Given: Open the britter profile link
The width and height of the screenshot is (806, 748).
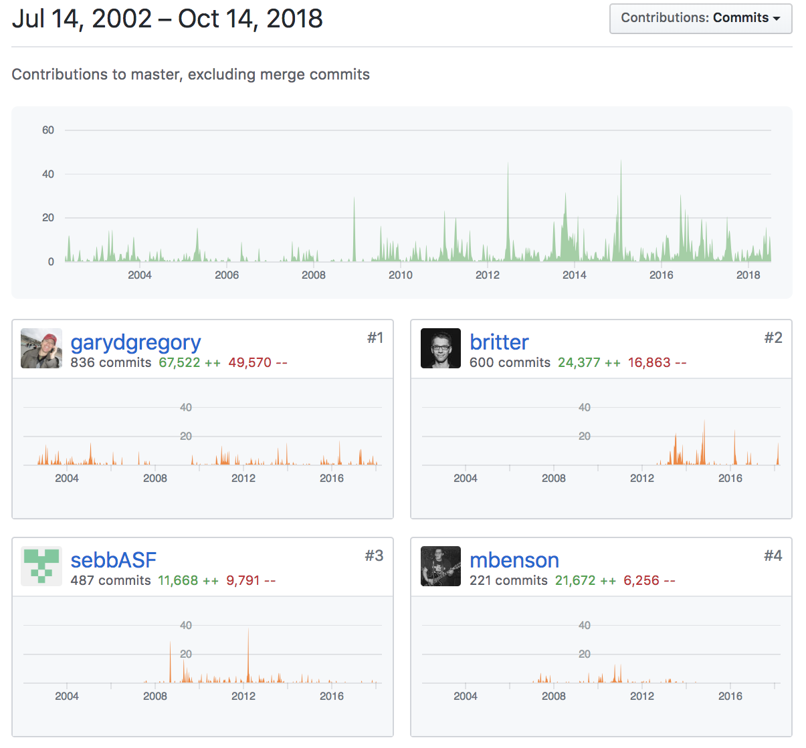Looking at the screenshot, I should (499, 342).
